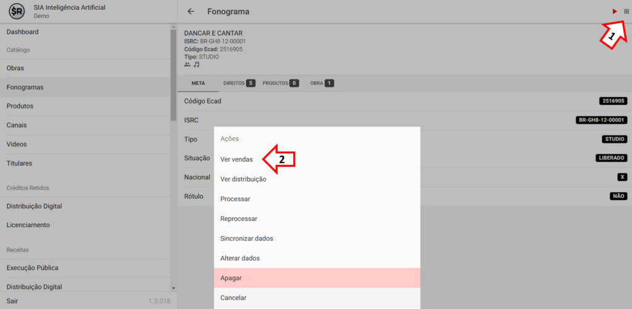Click the back arrow beside Fonograma
The image size is (632, 309).
[191, 12]
